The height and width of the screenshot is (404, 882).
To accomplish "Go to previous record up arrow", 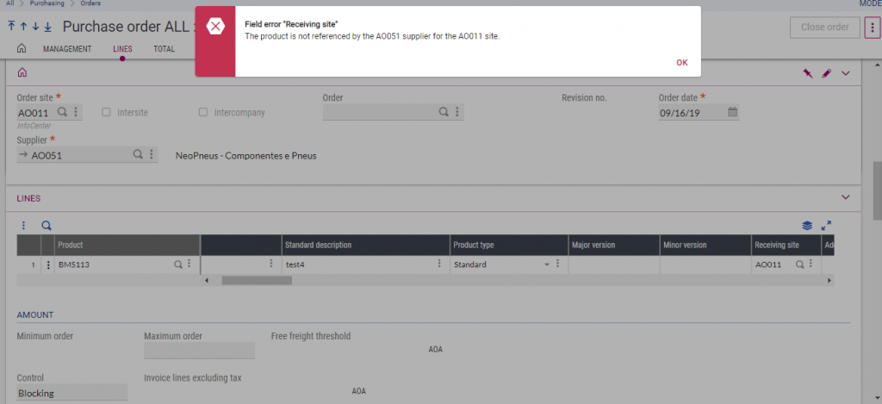I will click(x=23, y=27).
